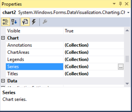Open Series collection editor ellipsis button

121,67
